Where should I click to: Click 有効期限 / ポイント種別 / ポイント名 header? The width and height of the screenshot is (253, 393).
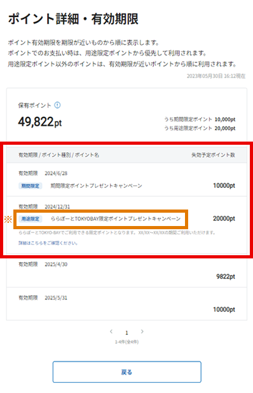point(58,155)
